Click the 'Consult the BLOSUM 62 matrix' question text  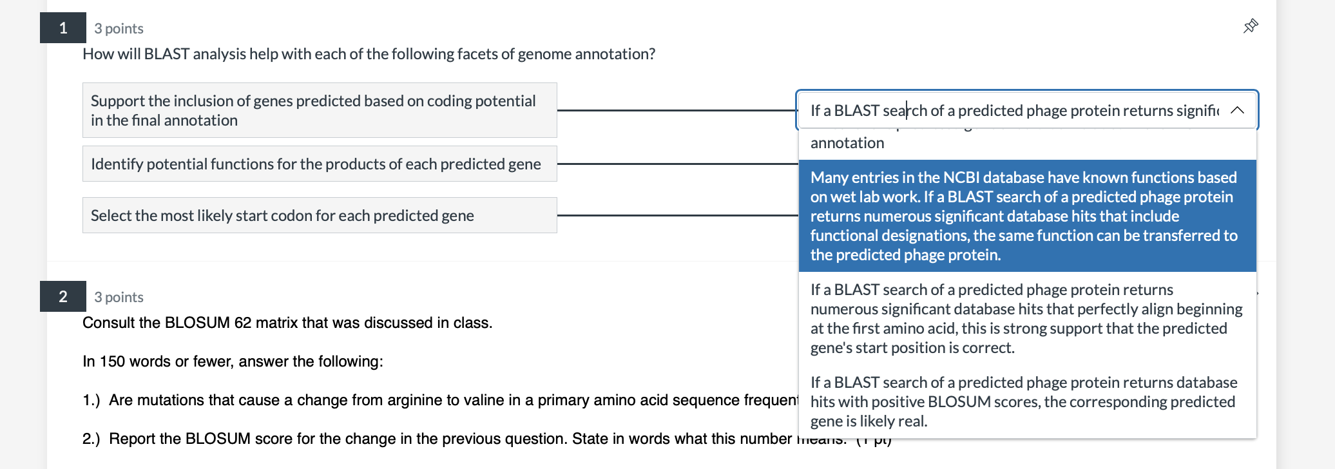287,323
